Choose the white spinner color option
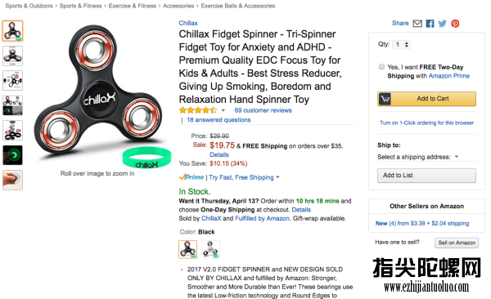This screenshot has height=299, width=491. pos(211,249)
